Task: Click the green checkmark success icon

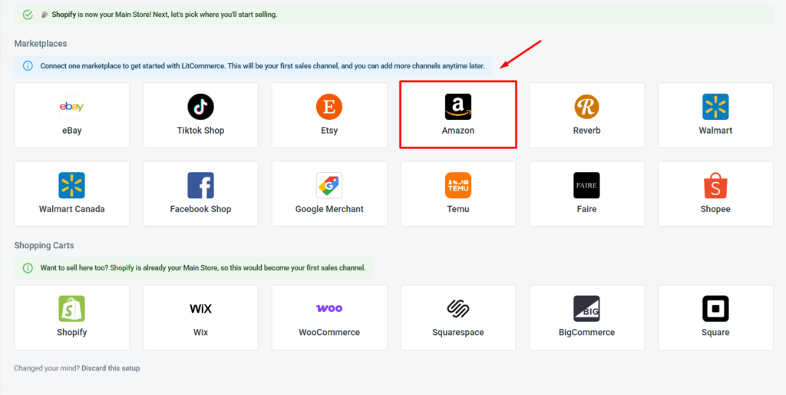Action: coord(28,15)
